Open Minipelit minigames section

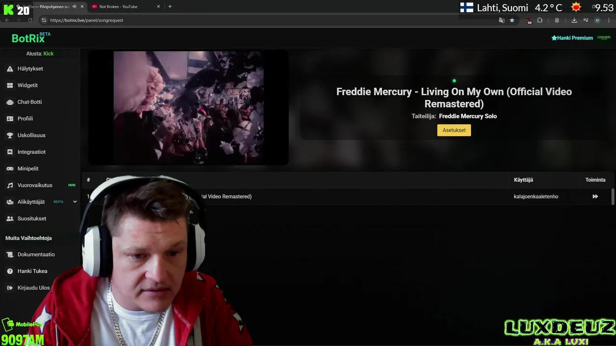click(x=28, y=169)
